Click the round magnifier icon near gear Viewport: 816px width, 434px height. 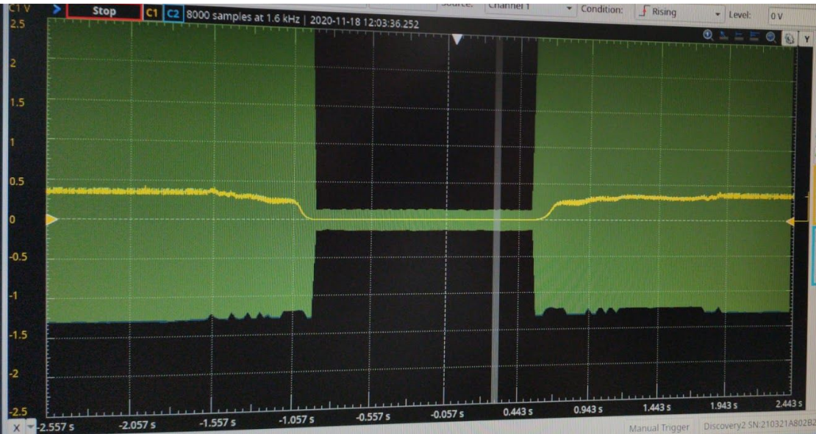pyautogui.click(x=770, y=37)
